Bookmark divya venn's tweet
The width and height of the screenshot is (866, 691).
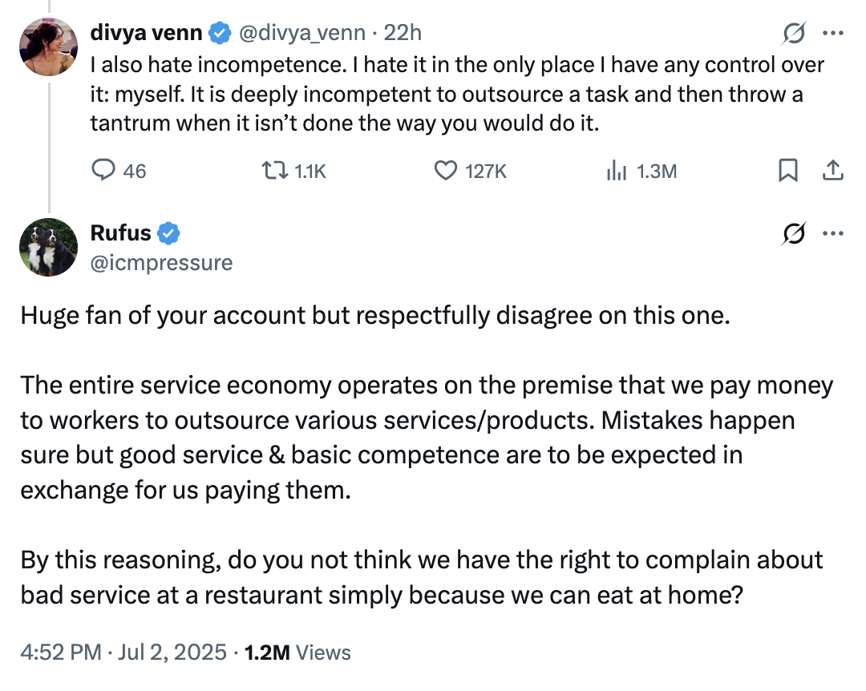(x=788, y=170)
